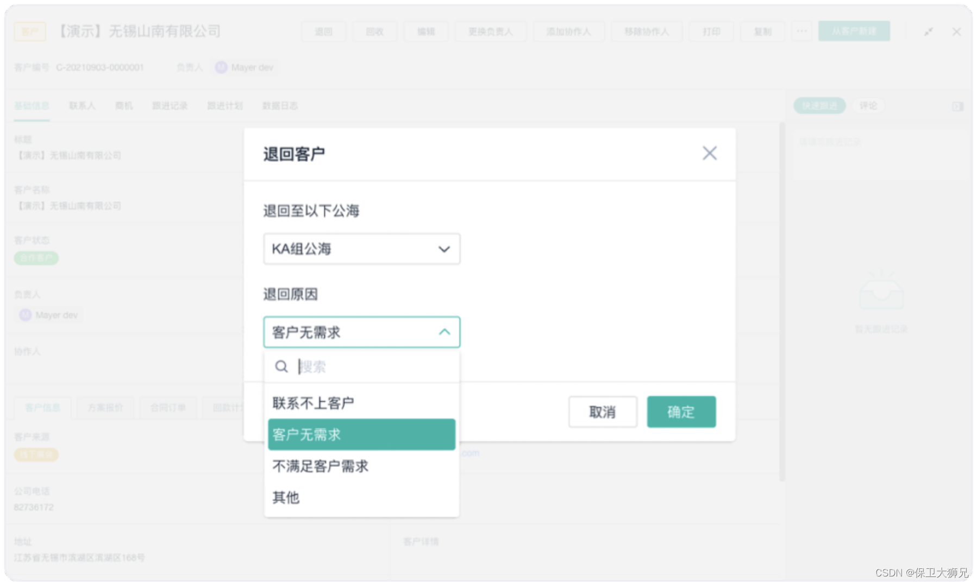
Task: Click 复制 button in background toolbar
Action: click(763, 31)
